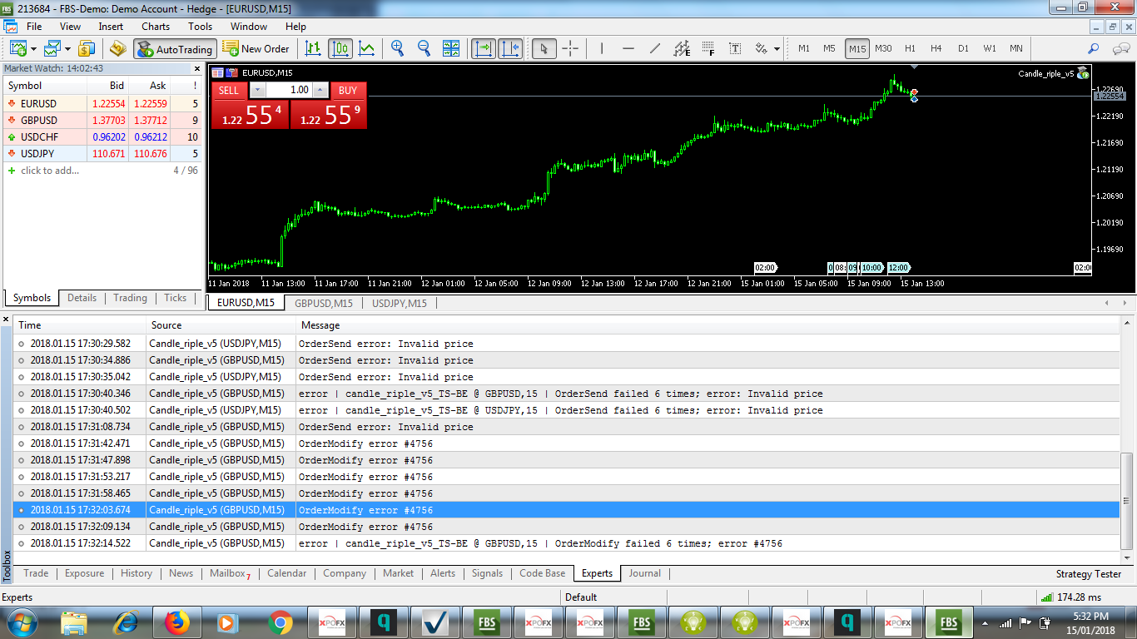Open Firefox from the taskbar

pyautogui.click(x=176, y=622)
